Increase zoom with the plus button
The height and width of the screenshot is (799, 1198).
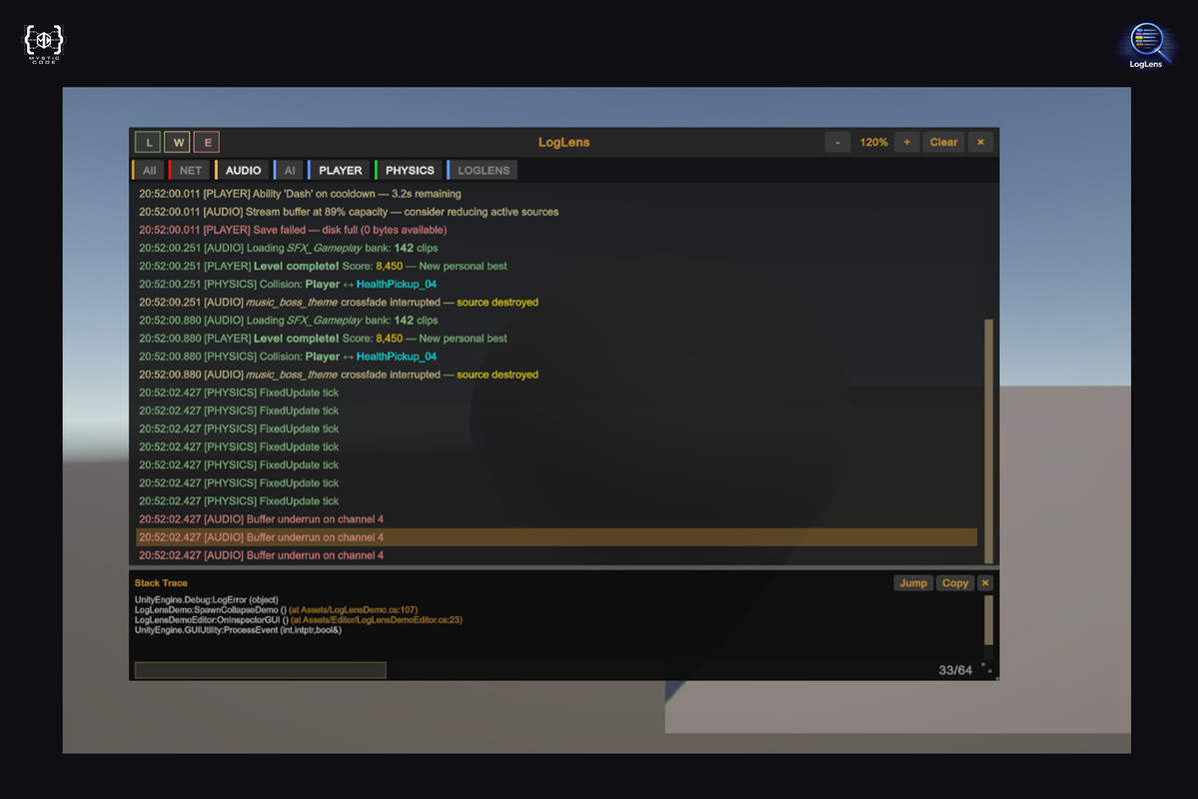907,142
